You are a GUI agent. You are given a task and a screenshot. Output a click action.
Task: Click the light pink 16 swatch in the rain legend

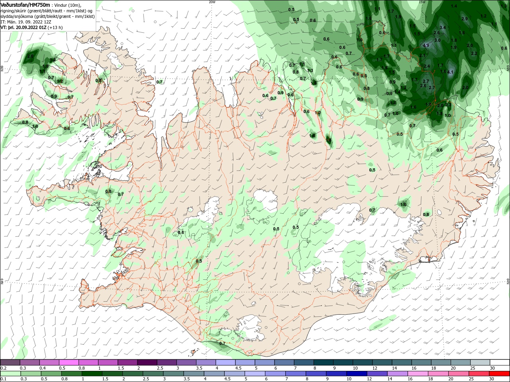418,374
